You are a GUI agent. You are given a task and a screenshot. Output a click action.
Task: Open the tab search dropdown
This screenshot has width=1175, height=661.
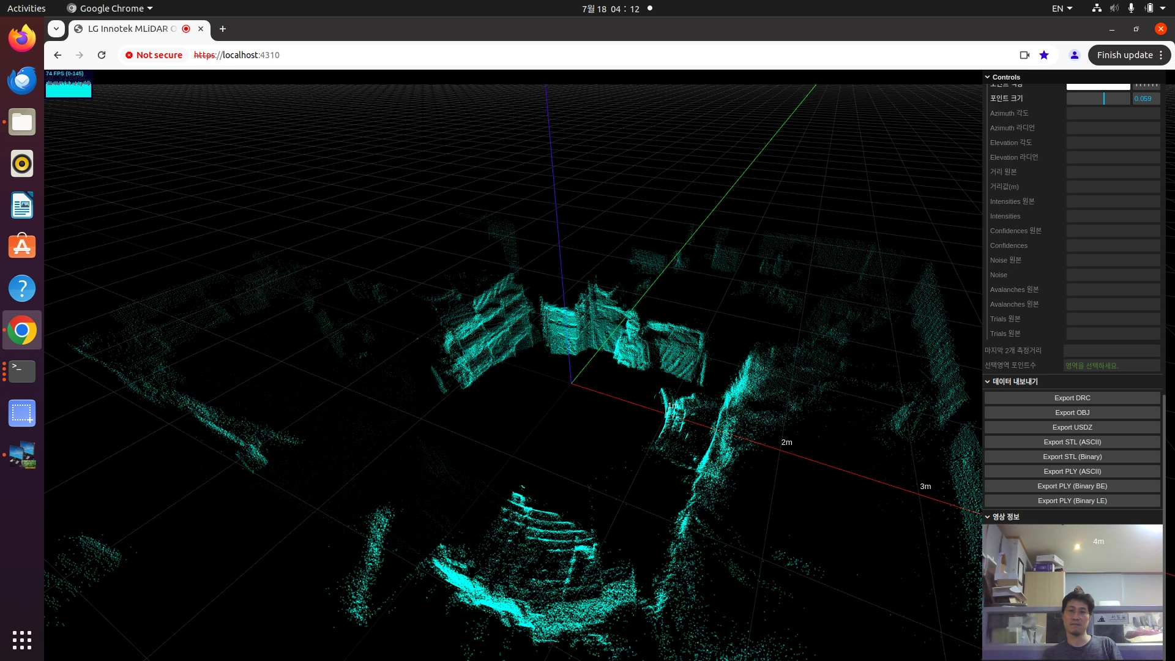point(56,29)
